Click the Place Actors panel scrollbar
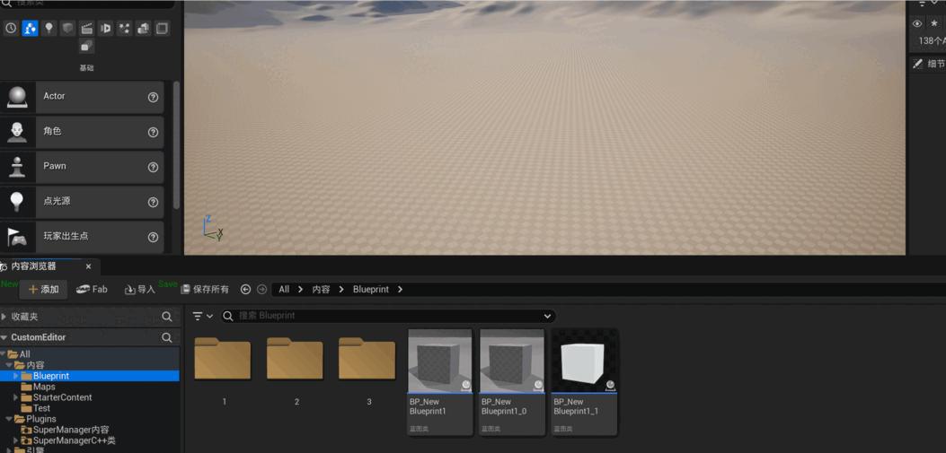This screenshot has height=453, width=946. [176, 144]
